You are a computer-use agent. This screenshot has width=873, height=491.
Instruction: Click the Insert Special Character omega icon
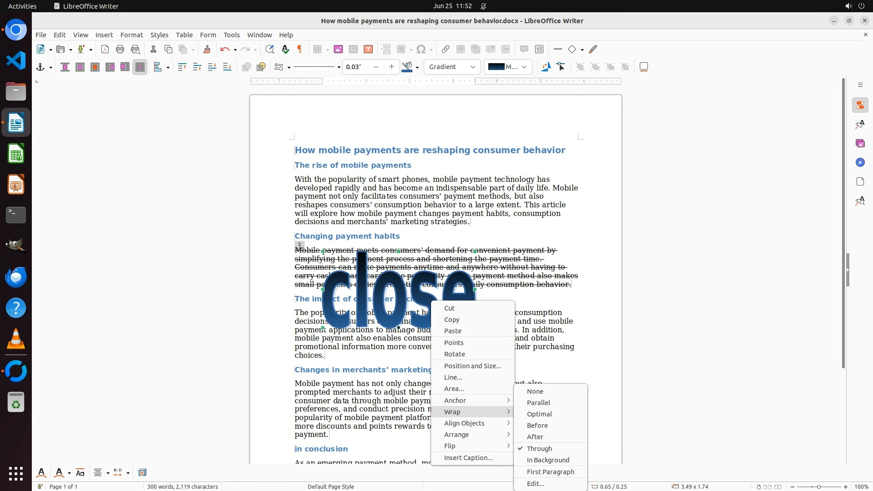(x=421, y=50)
